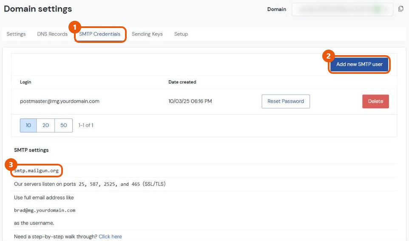
Task: Select the SMTP Credentials tab
Action: coord(99,34)
